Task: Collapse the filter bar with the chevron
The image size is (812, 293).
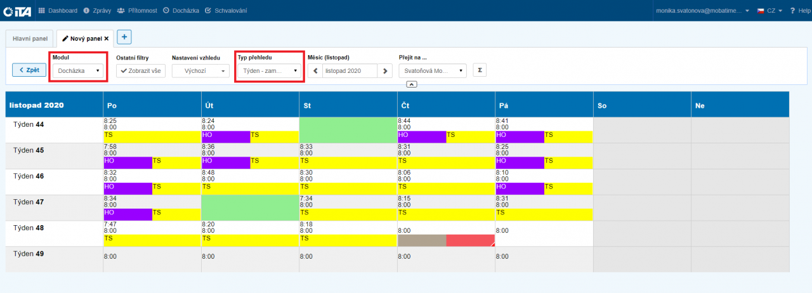Action: [411, 84]
